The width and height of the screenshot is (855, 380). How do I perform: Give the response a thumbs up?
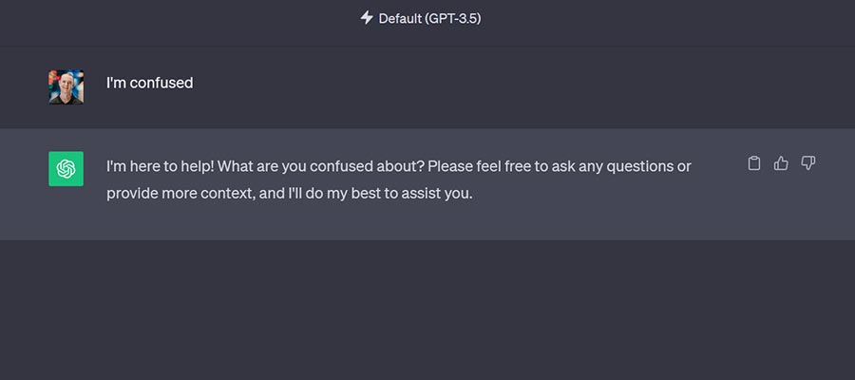(x=781, y=163)
